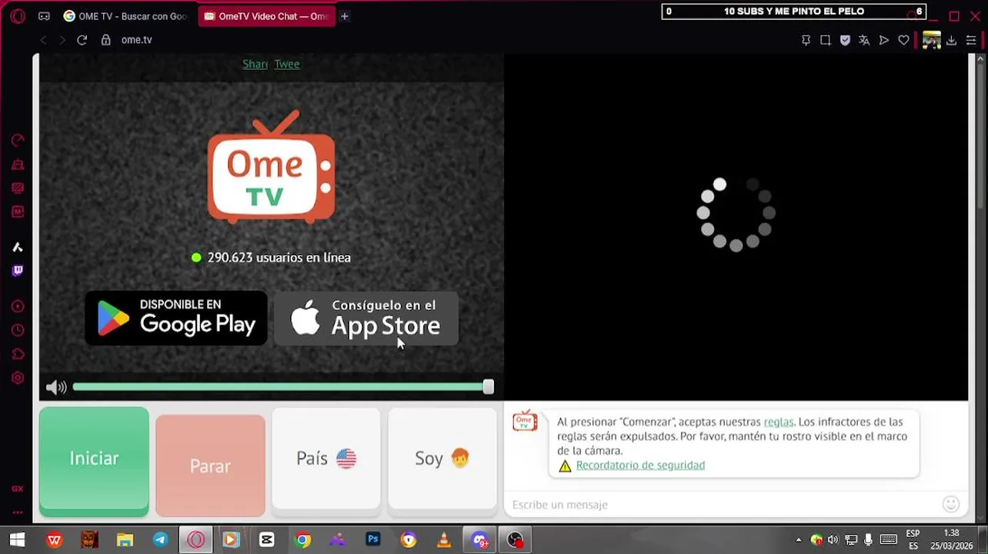Open History clock icon in sidebar
The height and width of the screenshot is (554, 988).
(18, 331)
